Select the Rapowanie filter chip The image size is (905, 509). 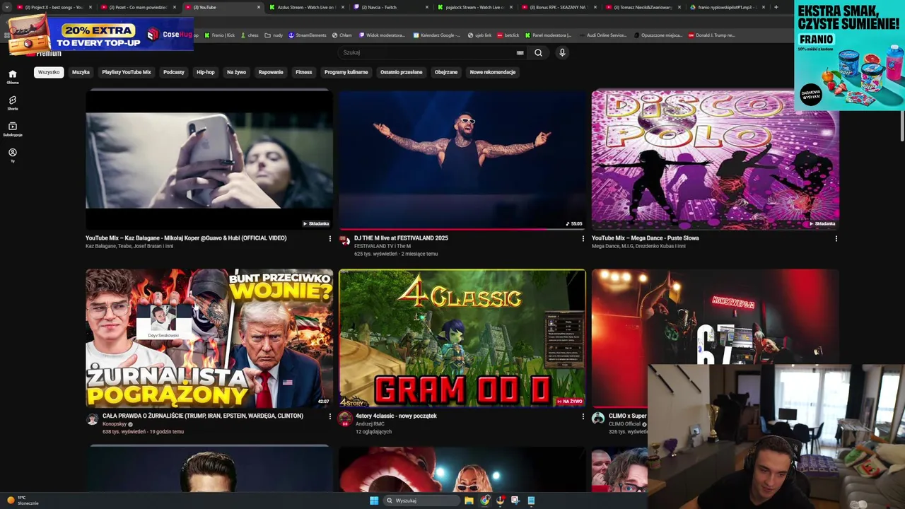point(271,72)
